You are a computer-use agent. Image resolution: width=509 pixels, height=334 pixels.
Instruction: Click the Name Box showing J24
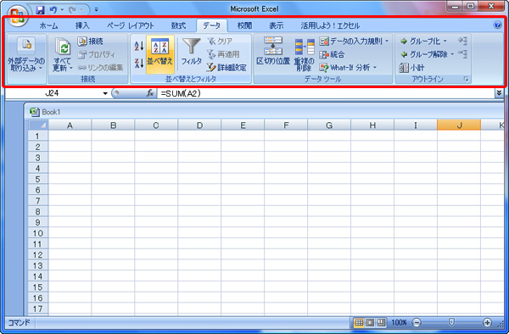(52, 93)
